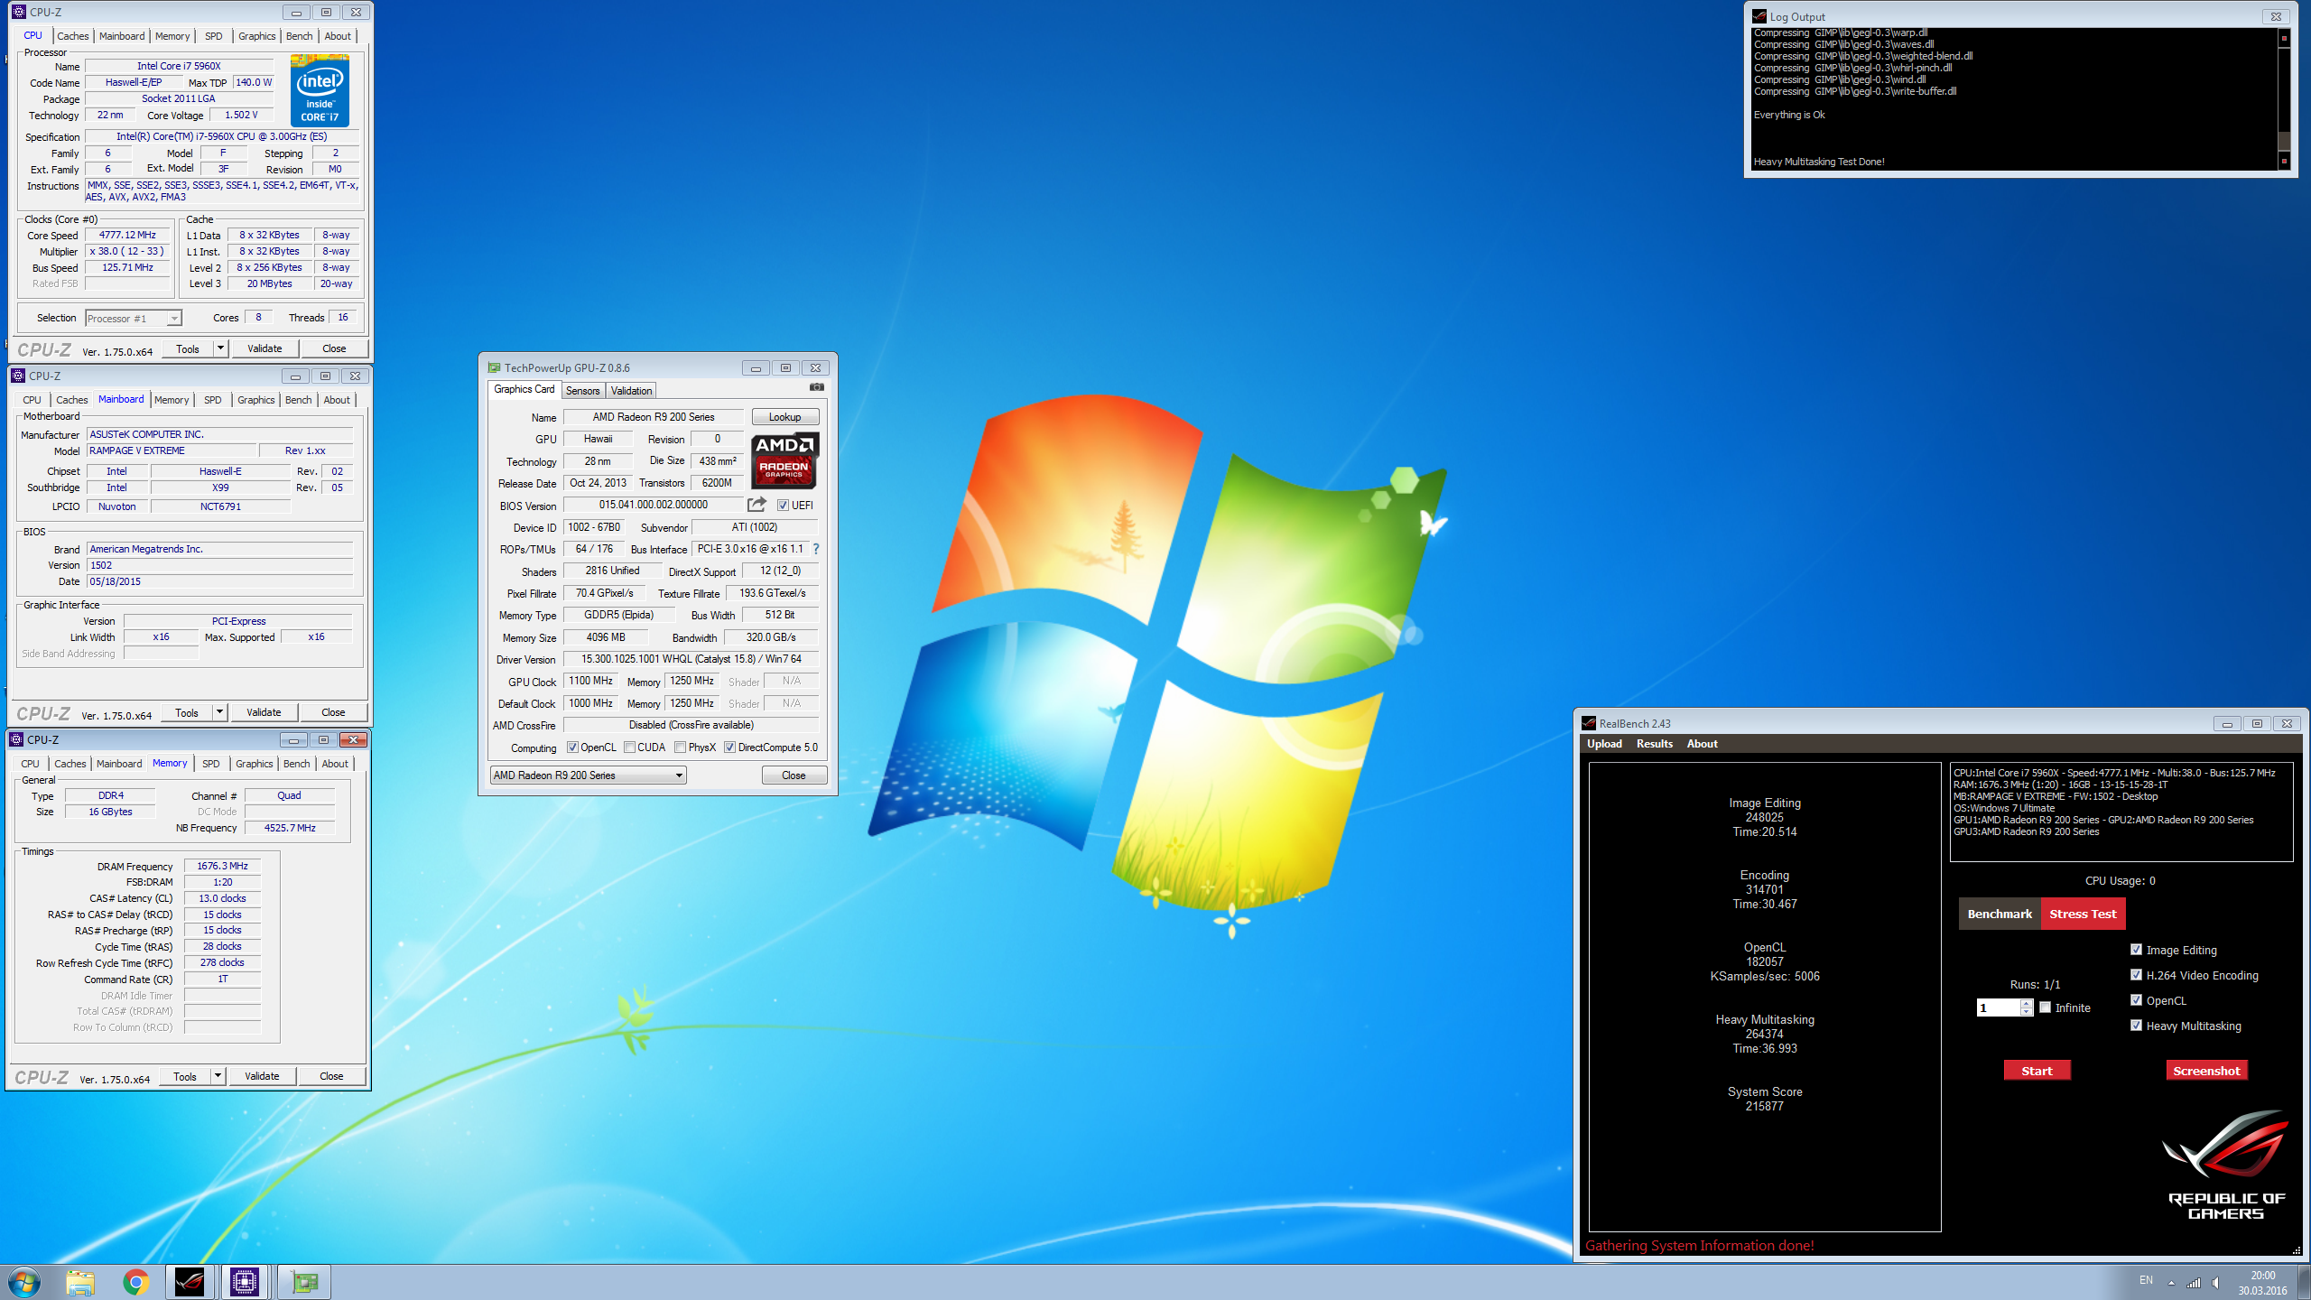Click the GPU-Z window title icon

[494, 367]
